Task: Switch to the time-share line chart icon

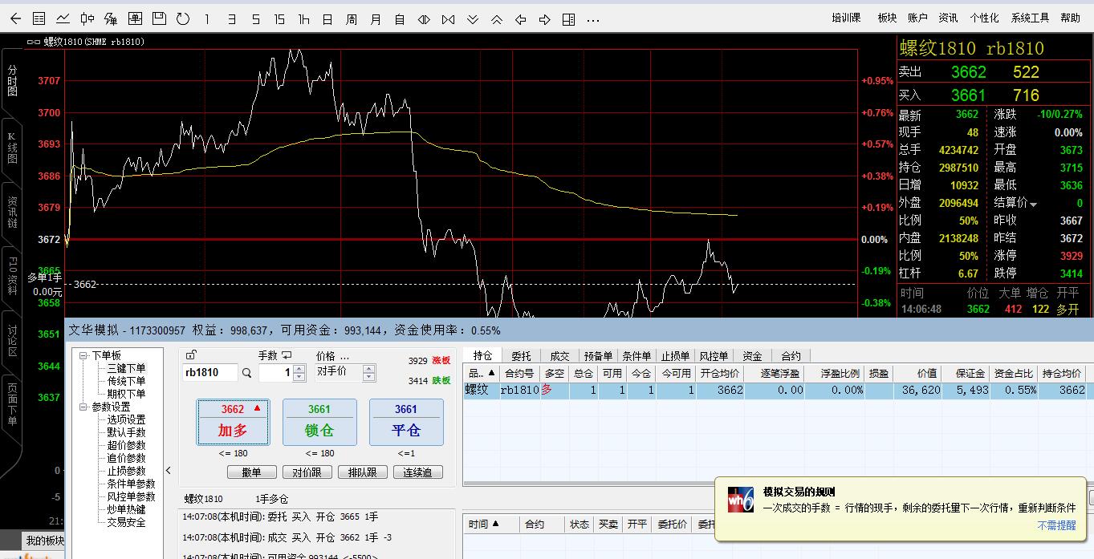Action: [63, 18]
